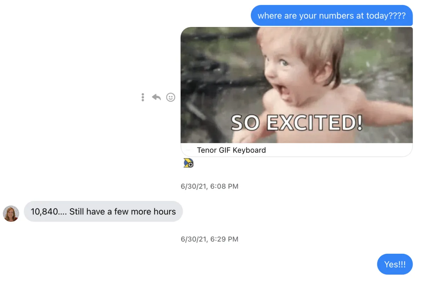Select the "10,840.... Still have" message bubble
The width and height of the screenshot is (425, 281).
[x=103, y=212]
